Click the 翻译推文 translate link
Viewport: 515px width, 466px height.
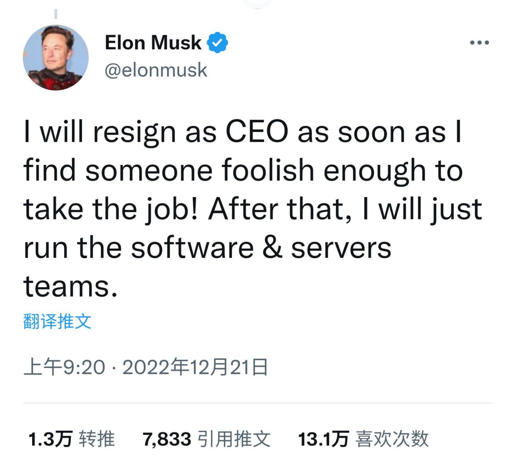pos(57,321)
